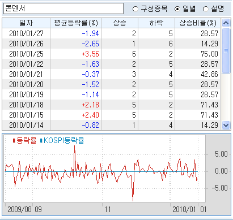
Task: Click the red 등락률 legend marker
Action: click(14, 141)
